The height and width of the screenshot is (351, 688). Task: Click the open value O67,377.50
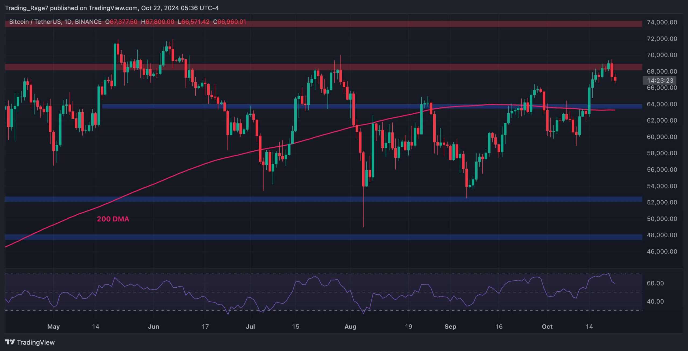tap(121, 22)
